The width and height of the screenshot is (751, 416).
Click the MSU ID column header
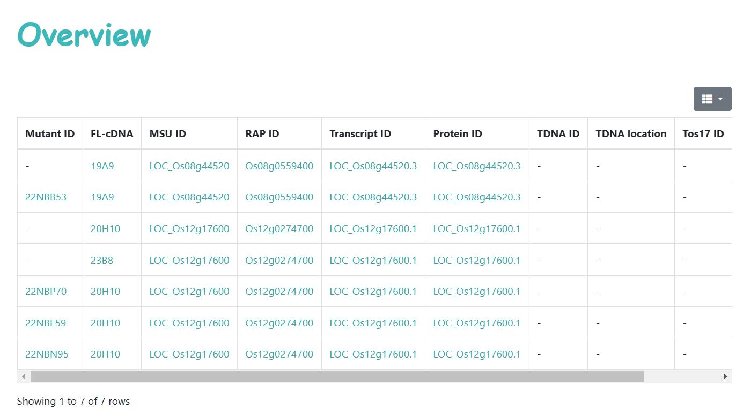click(x=189, y=134)
